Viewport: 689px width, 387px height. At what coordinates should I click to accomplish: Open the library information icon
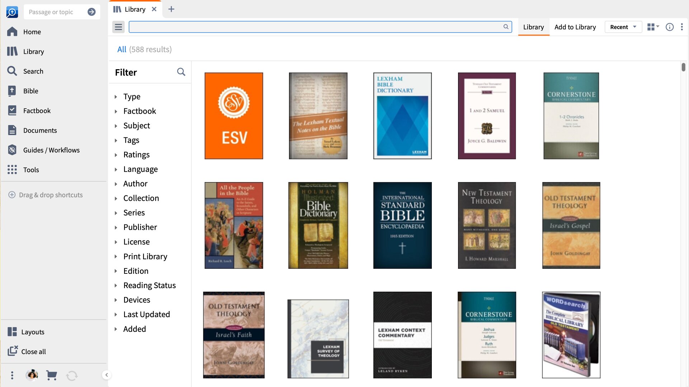pos(669,27)
